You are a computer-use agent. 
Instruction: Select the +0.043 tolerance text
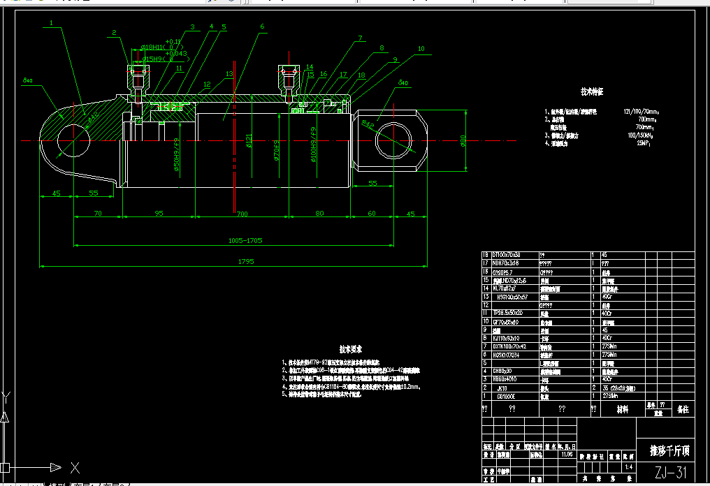click(176, 53)
